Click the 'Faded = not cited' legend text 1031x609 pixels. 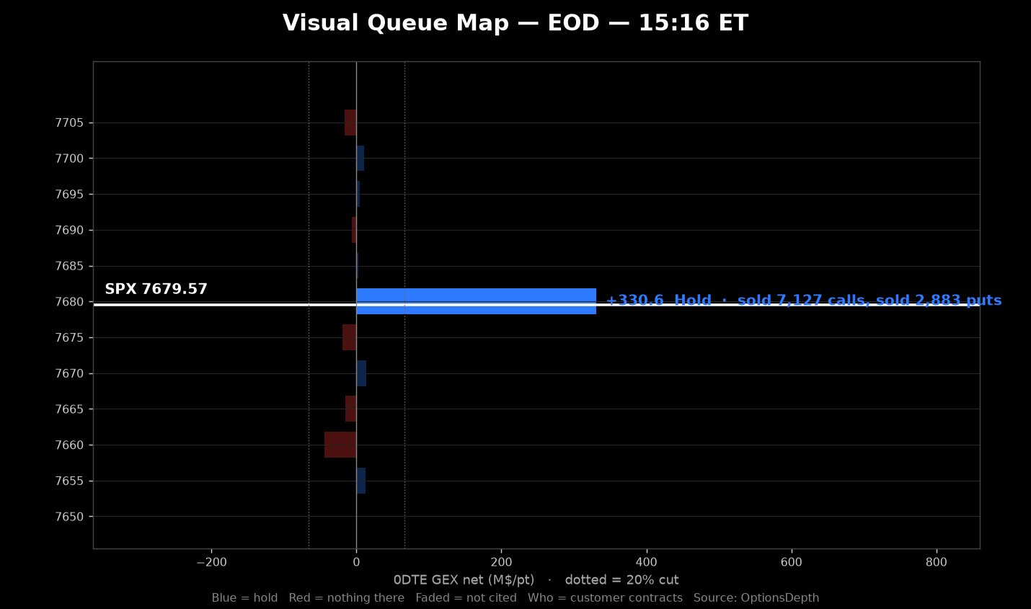[x=466, y=598]
